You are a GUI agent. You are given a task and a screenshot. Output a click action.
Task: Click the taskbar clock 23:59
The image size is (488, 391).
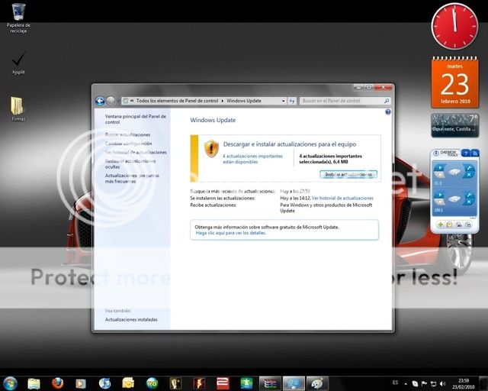[x=464, y=383]
